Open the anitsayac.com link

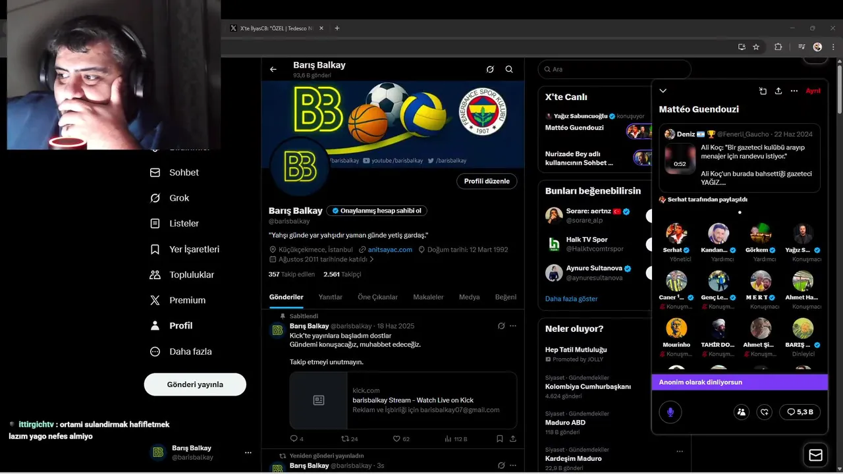click(x=390, y=250)
